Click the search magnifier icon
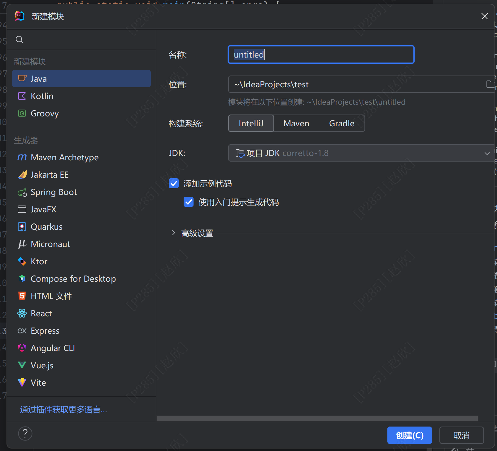Viewport: 497px width, 451px height. click(x=20, y=40)
